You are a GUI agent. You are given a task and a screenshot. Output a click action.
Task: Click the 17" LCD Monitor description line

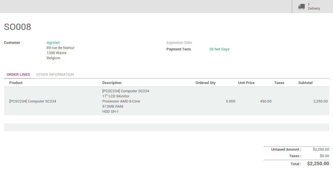116,96
